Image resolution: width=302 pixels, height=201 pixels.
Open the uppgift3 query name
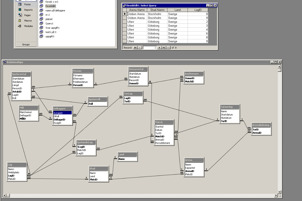[50, 37]
